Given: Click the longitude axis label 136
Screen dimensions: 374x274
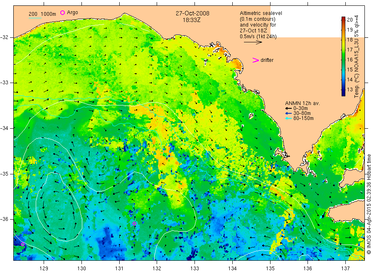Looking at the screenshot, I should pos(308,269).
